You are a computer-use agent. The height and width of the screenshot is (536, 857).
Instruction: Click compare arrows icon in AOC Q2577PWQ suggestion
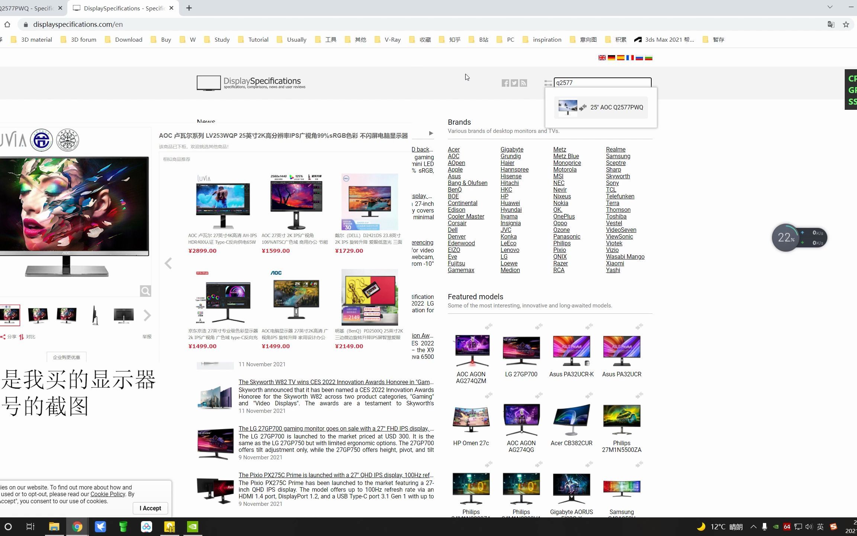(x=583, y=107)
